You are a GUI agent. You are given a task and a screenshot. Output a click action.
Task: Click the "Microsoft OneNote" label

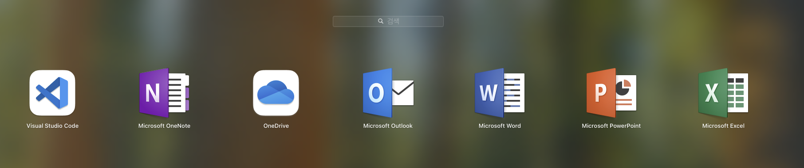click(164, 126)
